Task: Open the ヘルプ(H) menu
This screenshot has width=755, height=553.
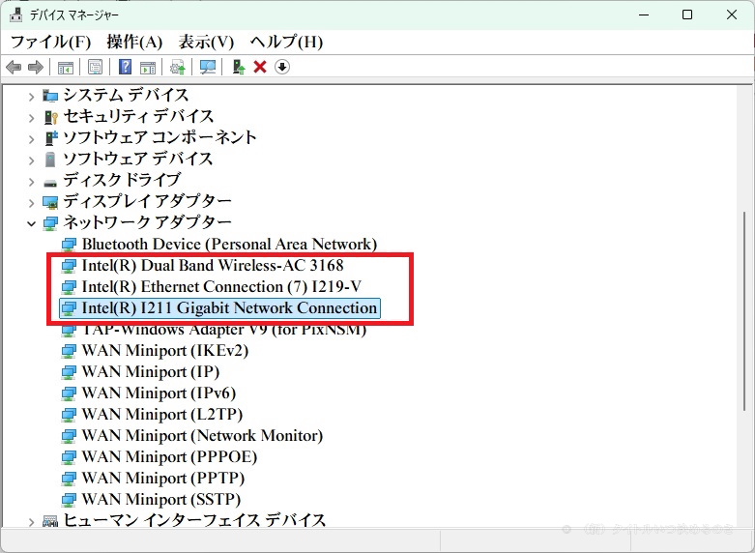Action: (286, 42)
